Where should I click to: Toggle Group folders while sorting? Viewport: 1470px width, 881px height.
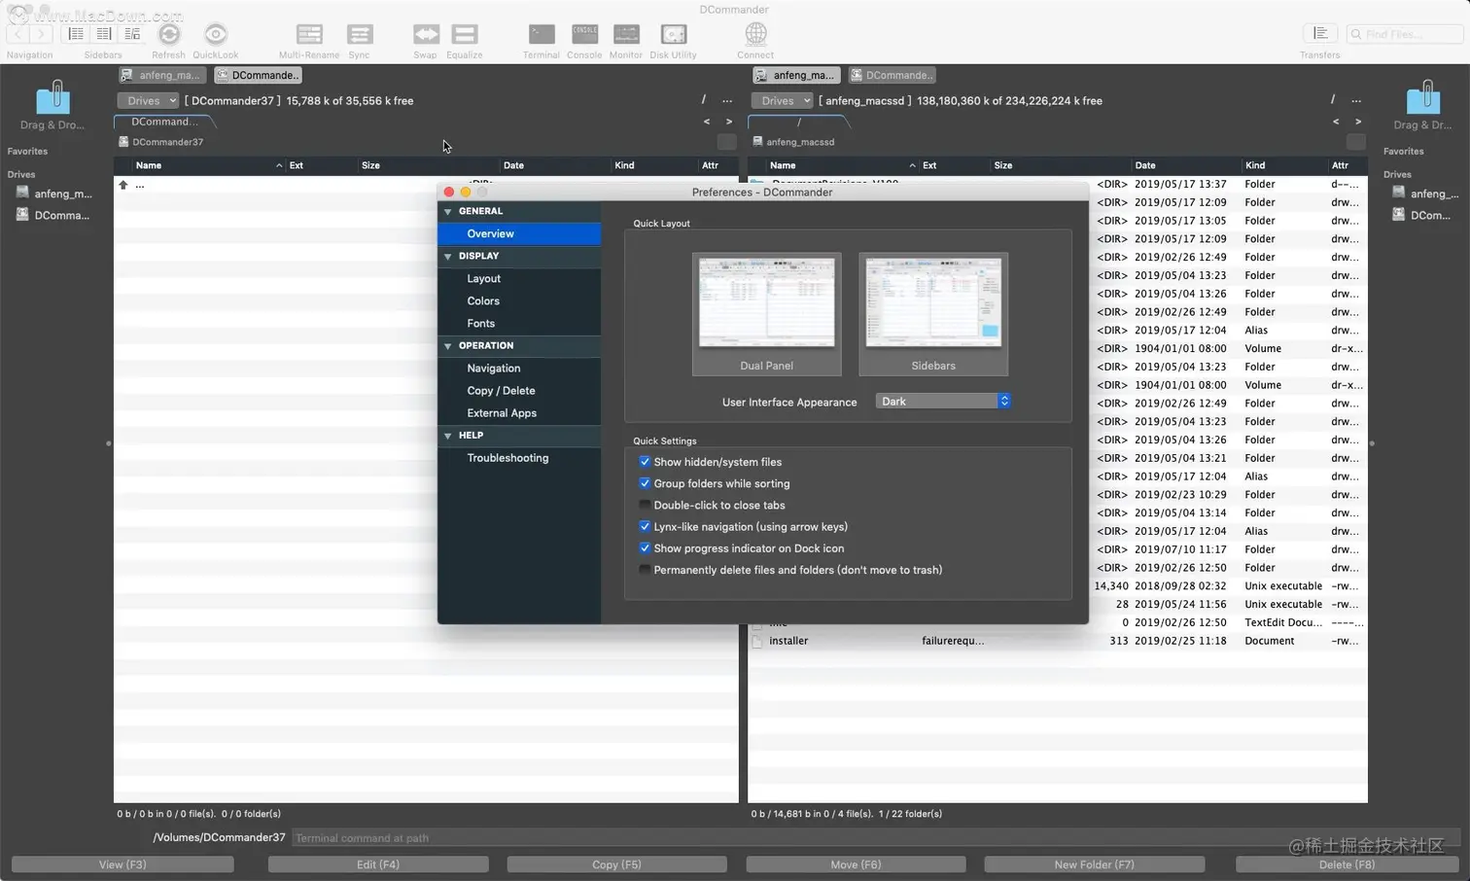tap(645, 483)
